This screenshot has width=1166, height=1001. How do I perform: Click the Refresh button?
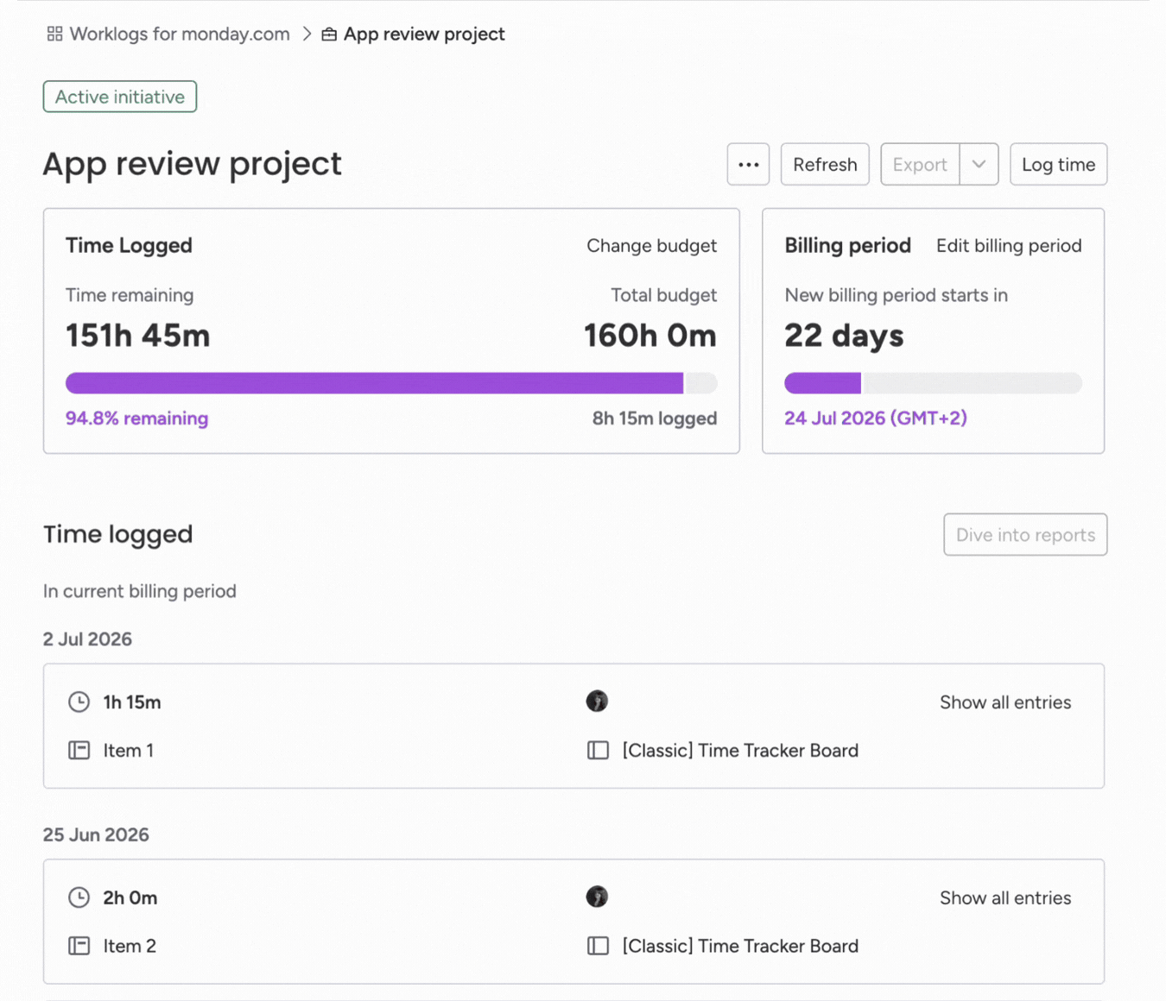pos(825,164)
